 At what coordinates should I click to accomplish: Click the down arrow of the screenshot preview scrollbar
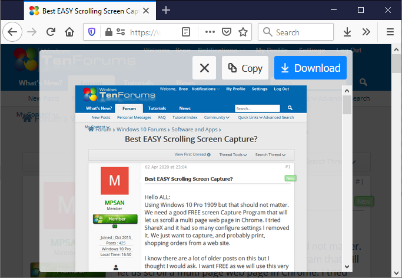click(x=347, y=267)
